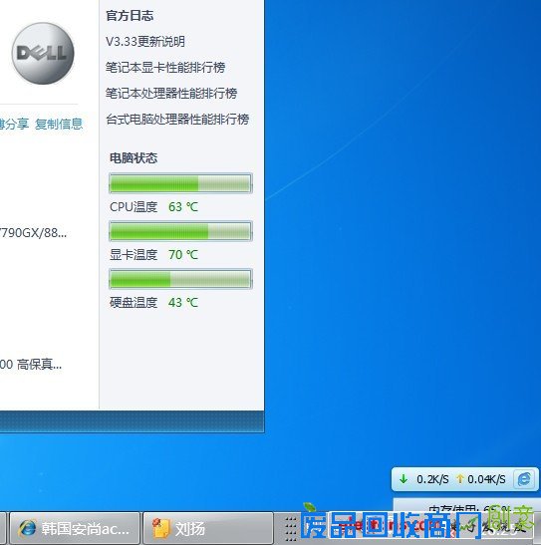
Task: Click the CPU temperature progress bar
Action: click(x=180, y=182)
